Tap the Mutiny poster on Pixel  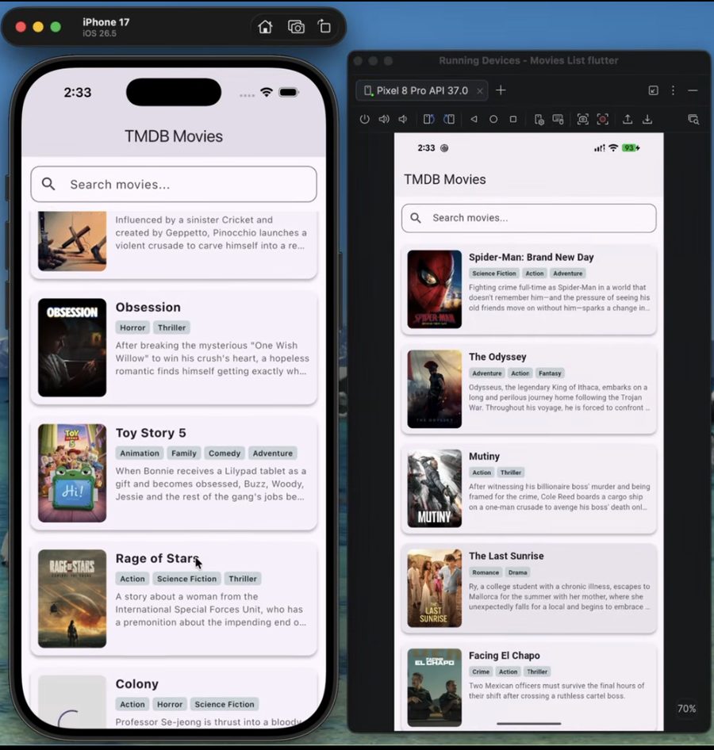tap(435, 488)
